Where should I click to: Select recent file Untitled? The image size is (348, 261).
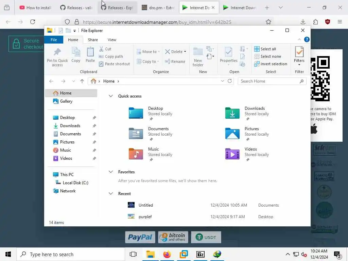(203, 205)
